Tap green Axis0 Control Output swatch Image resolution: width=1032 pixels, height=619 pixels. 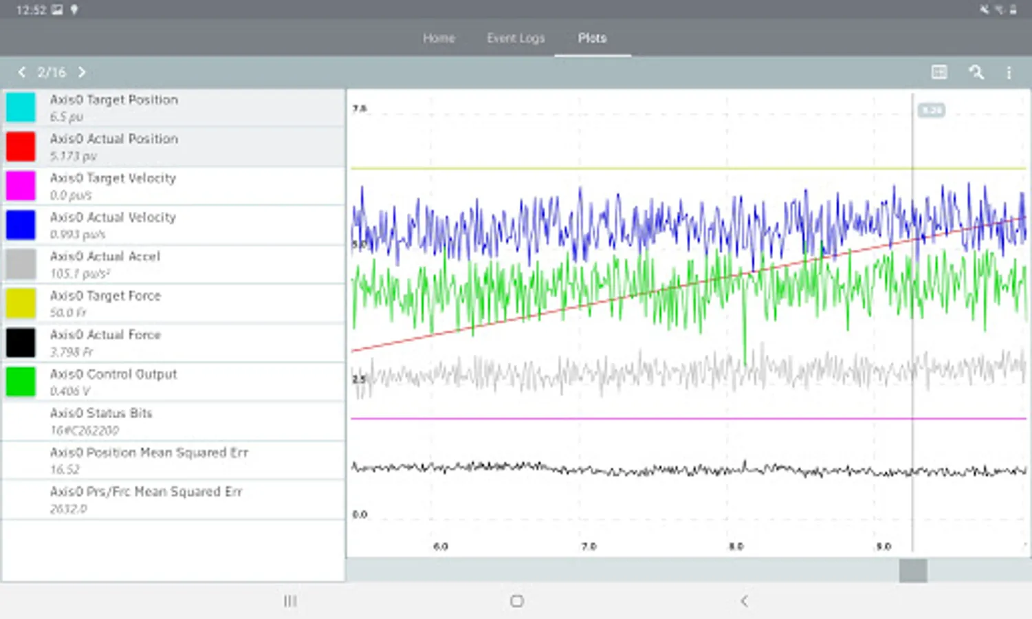(x=21, y=382)
